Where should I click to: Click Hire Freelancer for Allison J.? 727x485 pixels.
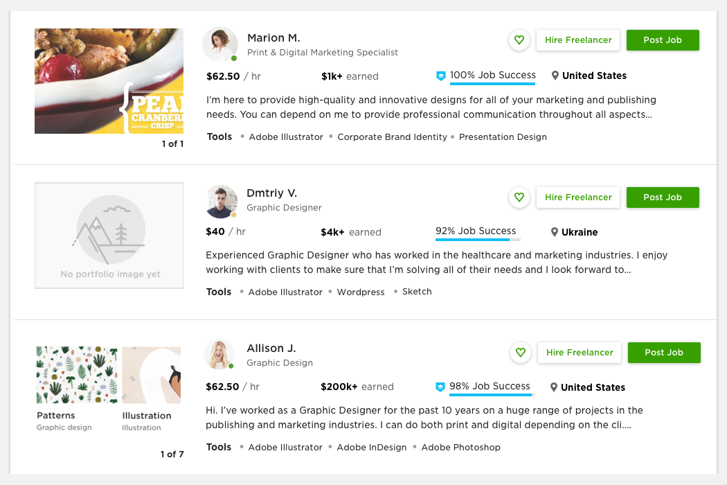point(580,353)
